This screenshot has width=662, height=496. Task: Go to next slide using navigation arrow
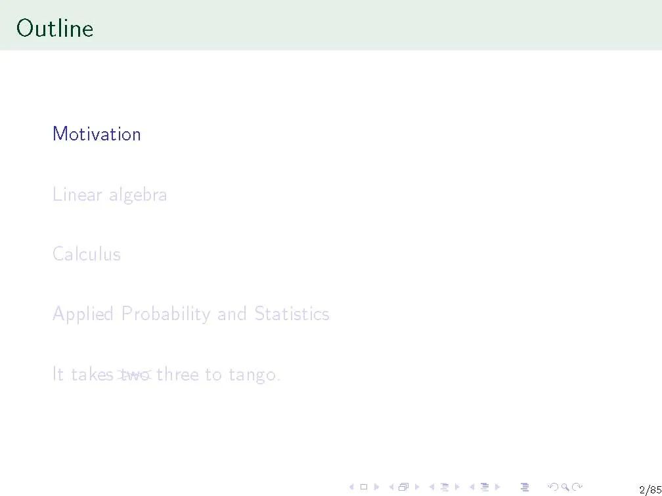point(376,487)
